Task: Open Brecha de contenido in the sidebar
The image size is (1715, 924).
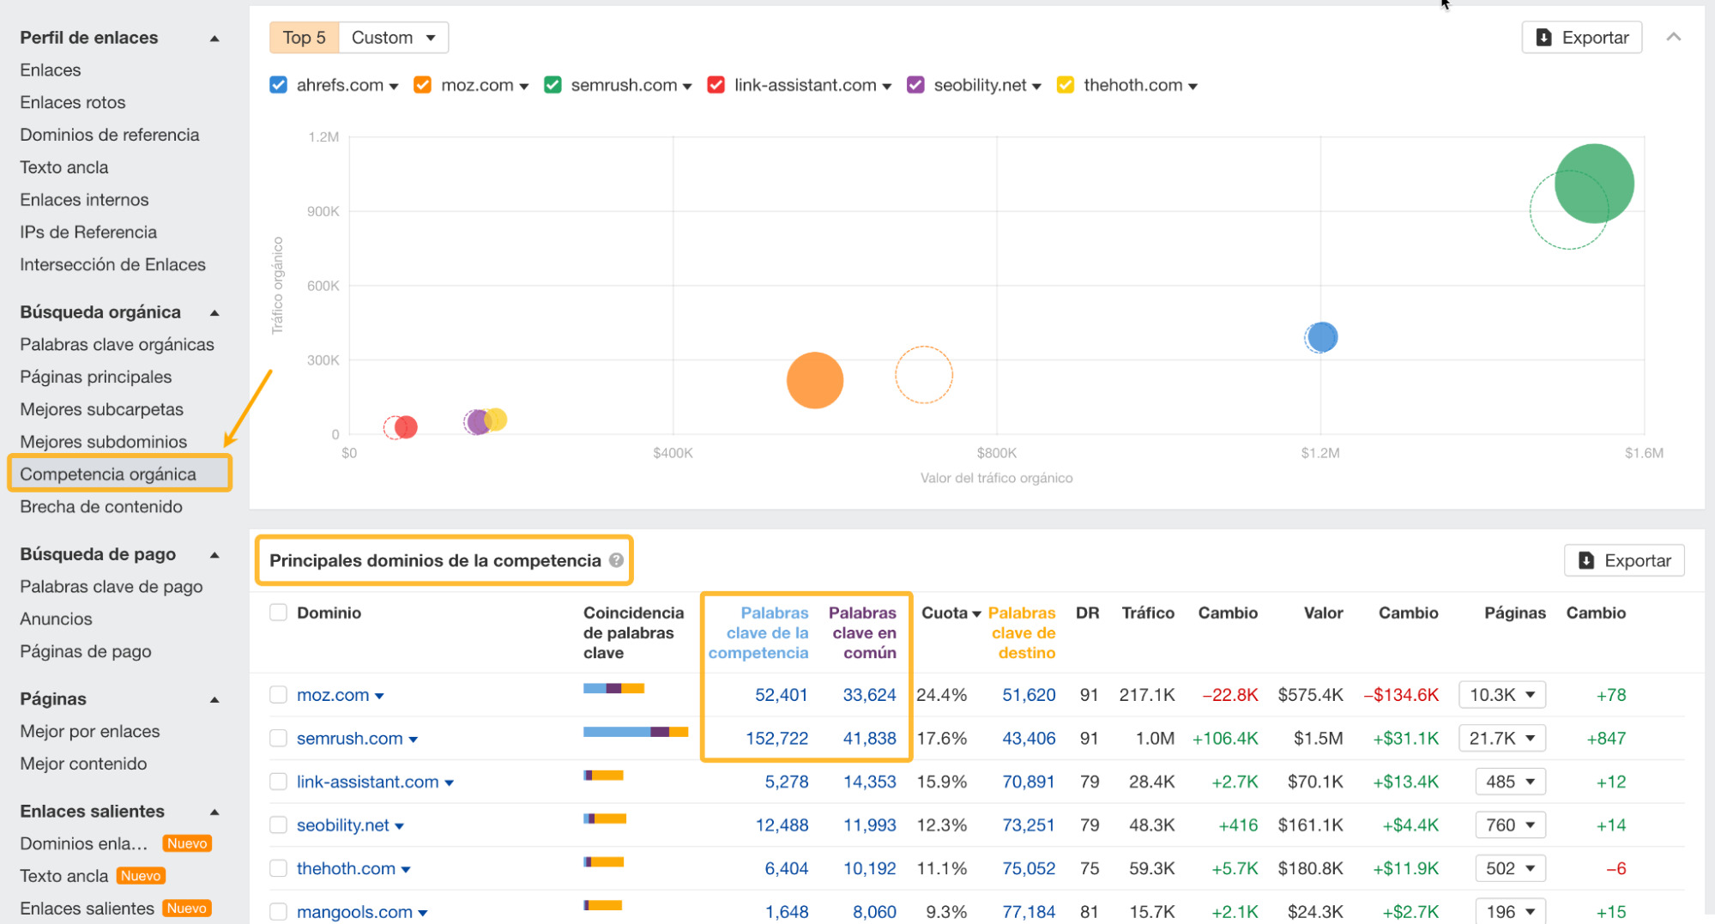Action: tap(101, 506)
